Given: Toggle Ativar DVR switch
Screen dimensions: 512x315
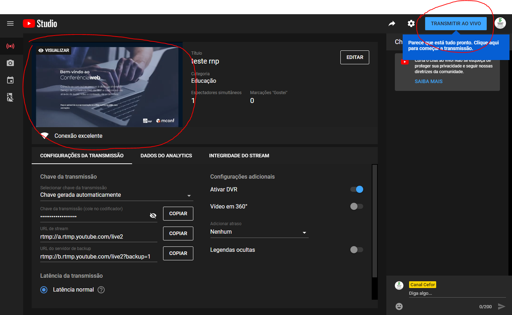Looking at the screenshot, I should (x=357, y=189).
